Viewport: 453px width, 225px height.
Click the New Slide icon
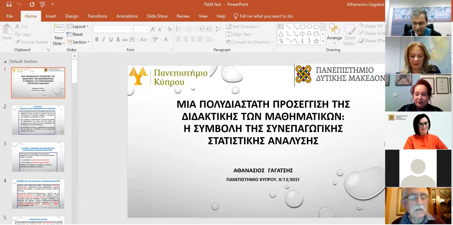pyautogui.click(x=59, y=29)
